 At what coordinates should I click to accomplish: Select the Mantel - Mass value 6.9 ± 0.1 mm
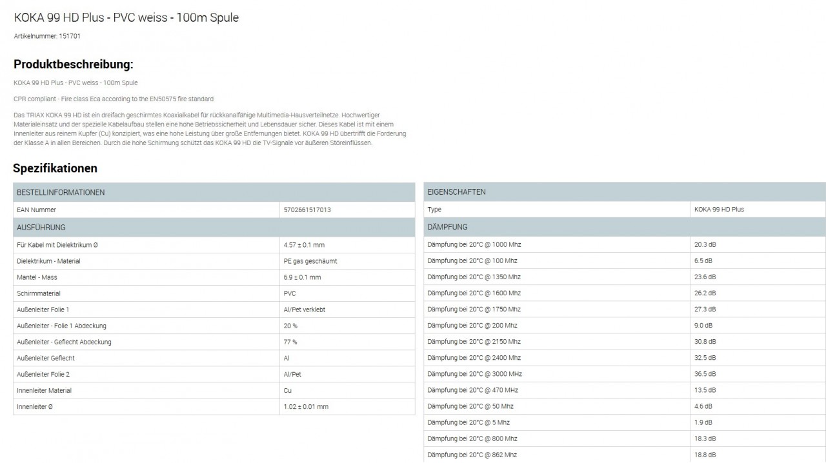coord(302,277)
